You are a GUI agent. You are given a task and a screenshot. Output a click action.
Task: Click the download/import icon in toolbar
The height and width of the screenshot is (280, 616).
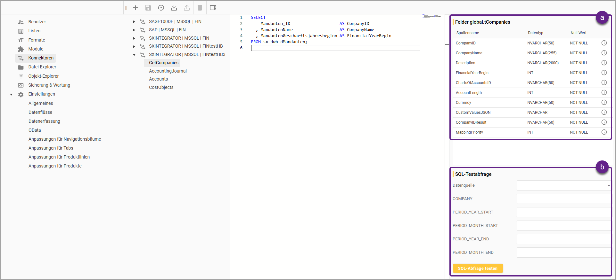coord(174,8)
